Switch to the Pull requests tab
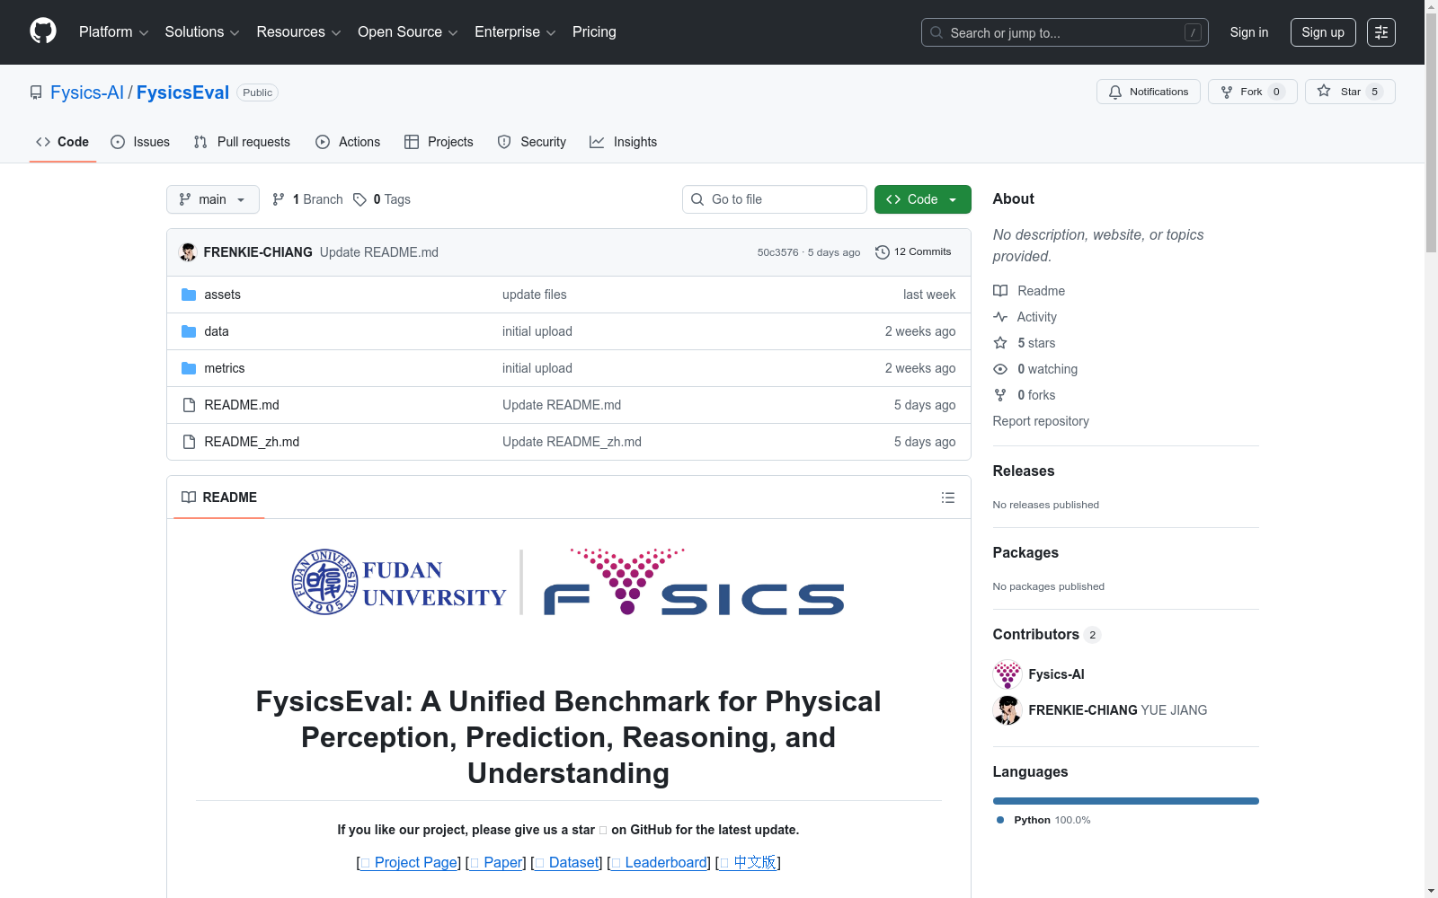Image resolution: width=1438 pixels, height=898 pixels. [x=242, y=142]
